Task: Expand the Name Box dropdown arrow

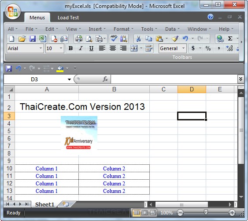Action: click(x=69, y=80)
